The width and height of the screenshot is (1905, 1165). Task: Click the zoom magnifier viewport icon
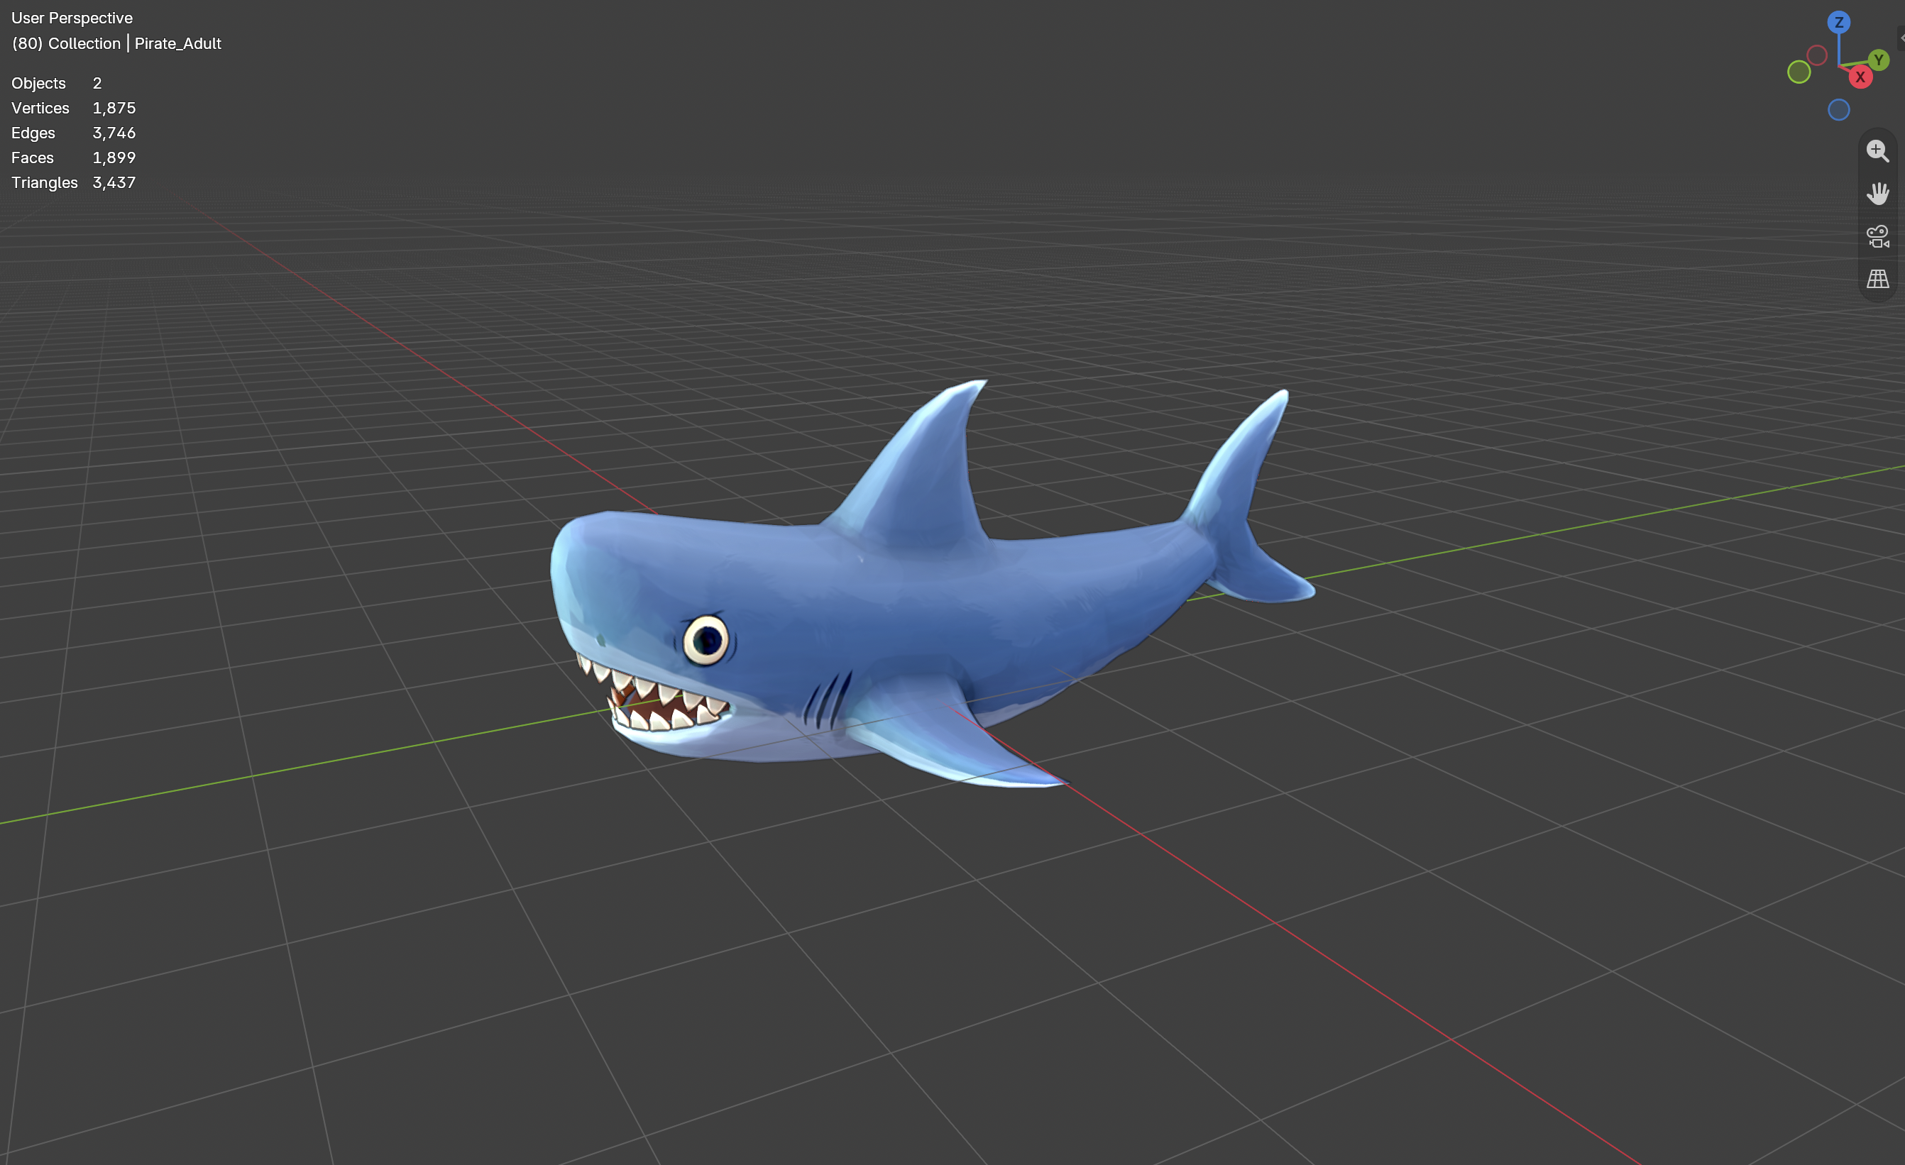(1877, 150)
